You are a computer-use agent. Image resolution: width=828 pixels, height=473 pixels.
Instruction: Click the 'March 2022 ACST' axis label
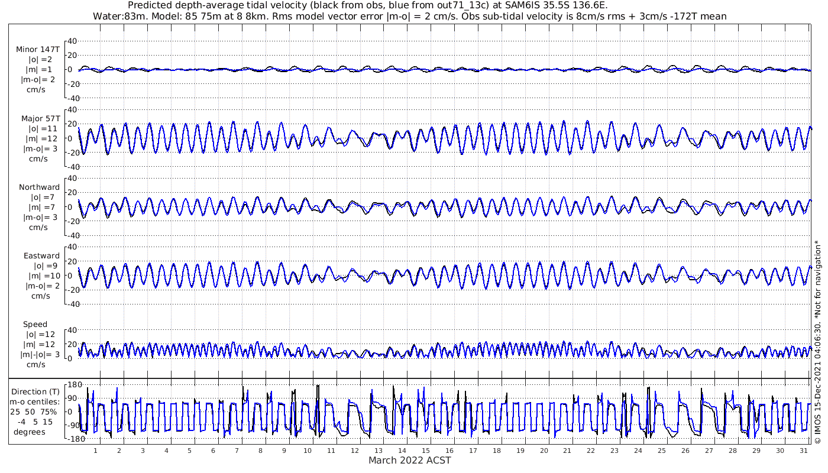[x=409, y=460]
